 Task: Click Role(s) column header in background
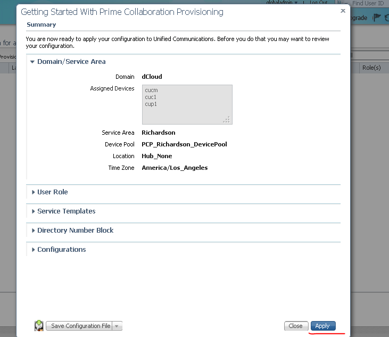tap(371, 68)
